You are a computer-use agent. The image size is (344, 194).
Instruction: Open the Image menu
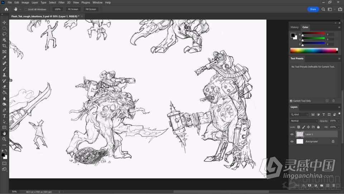(25, 3)
